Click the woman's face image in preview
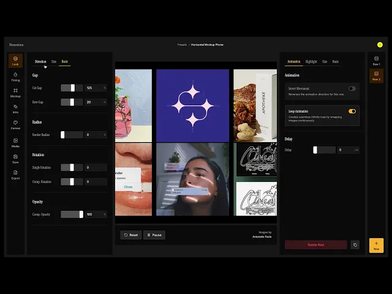Viewport: 392px width, 294px height. tap(192, 179)
